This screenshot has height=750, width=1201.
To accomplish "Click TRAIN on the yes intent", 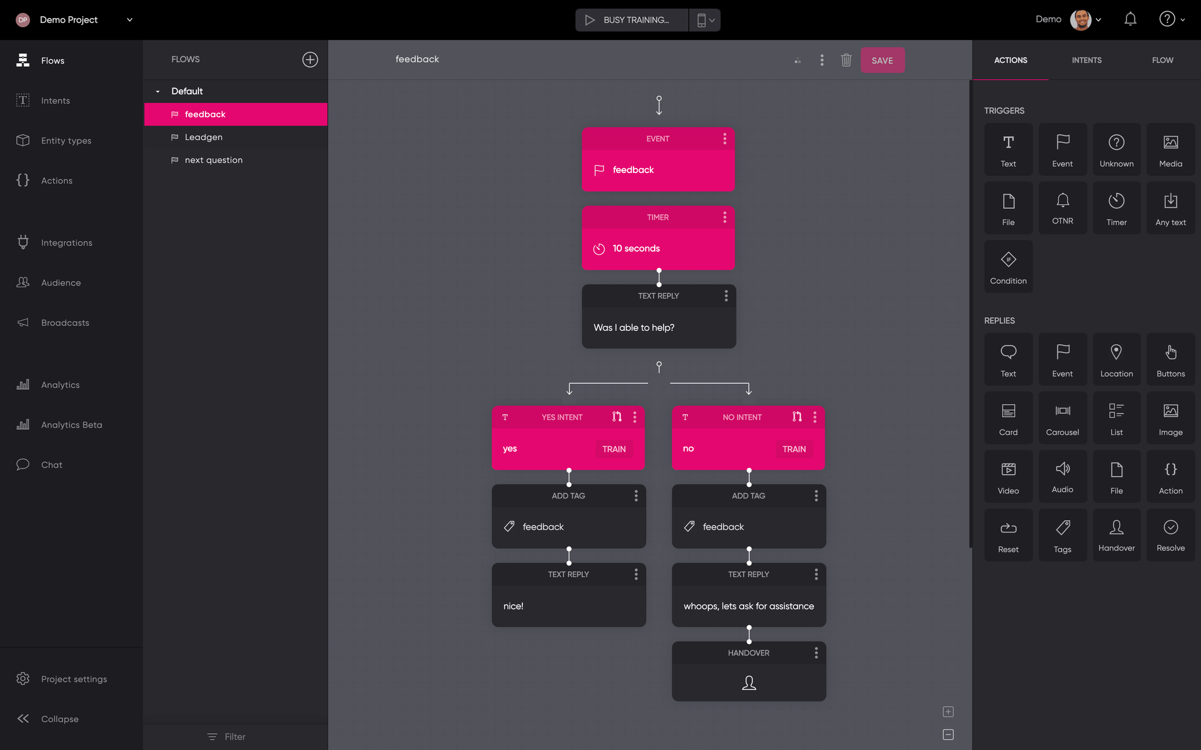I will (x=614, y=449).
